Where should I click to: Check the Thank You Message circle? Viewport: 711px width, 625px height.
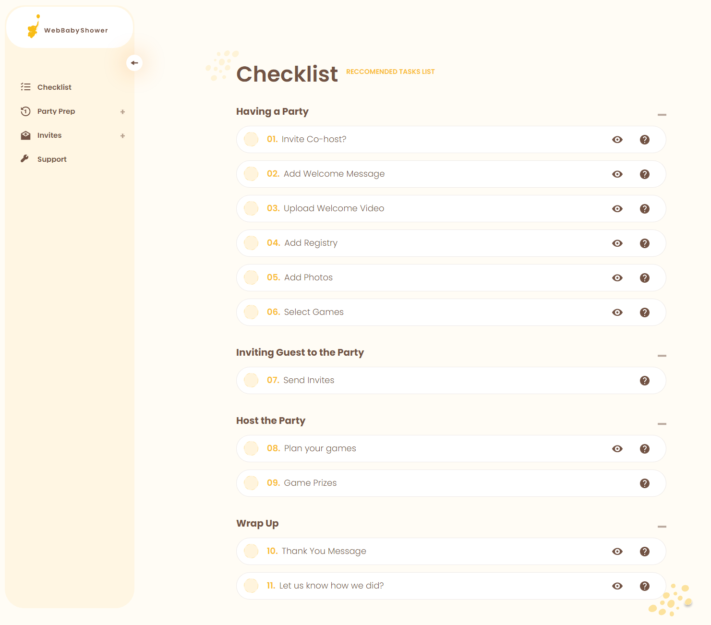[251, 551]
